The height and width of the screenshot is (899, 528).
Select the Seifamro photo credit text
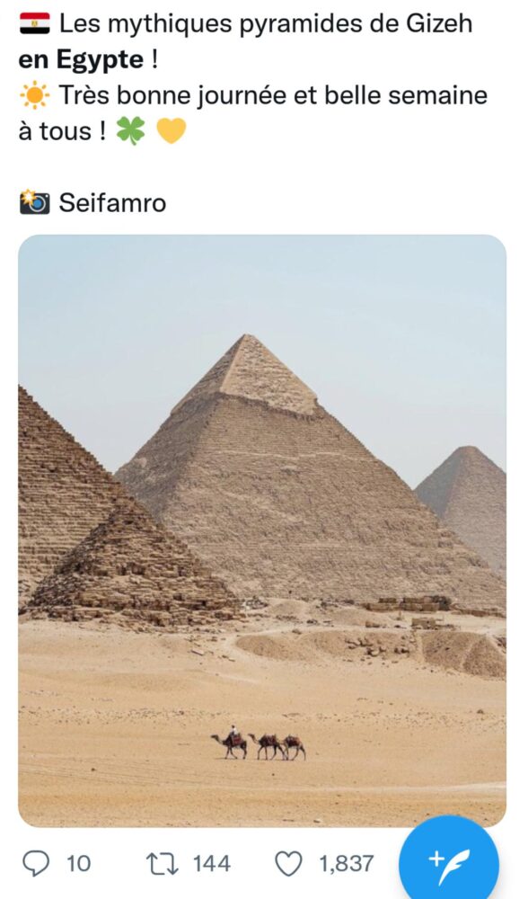point(112,203)
